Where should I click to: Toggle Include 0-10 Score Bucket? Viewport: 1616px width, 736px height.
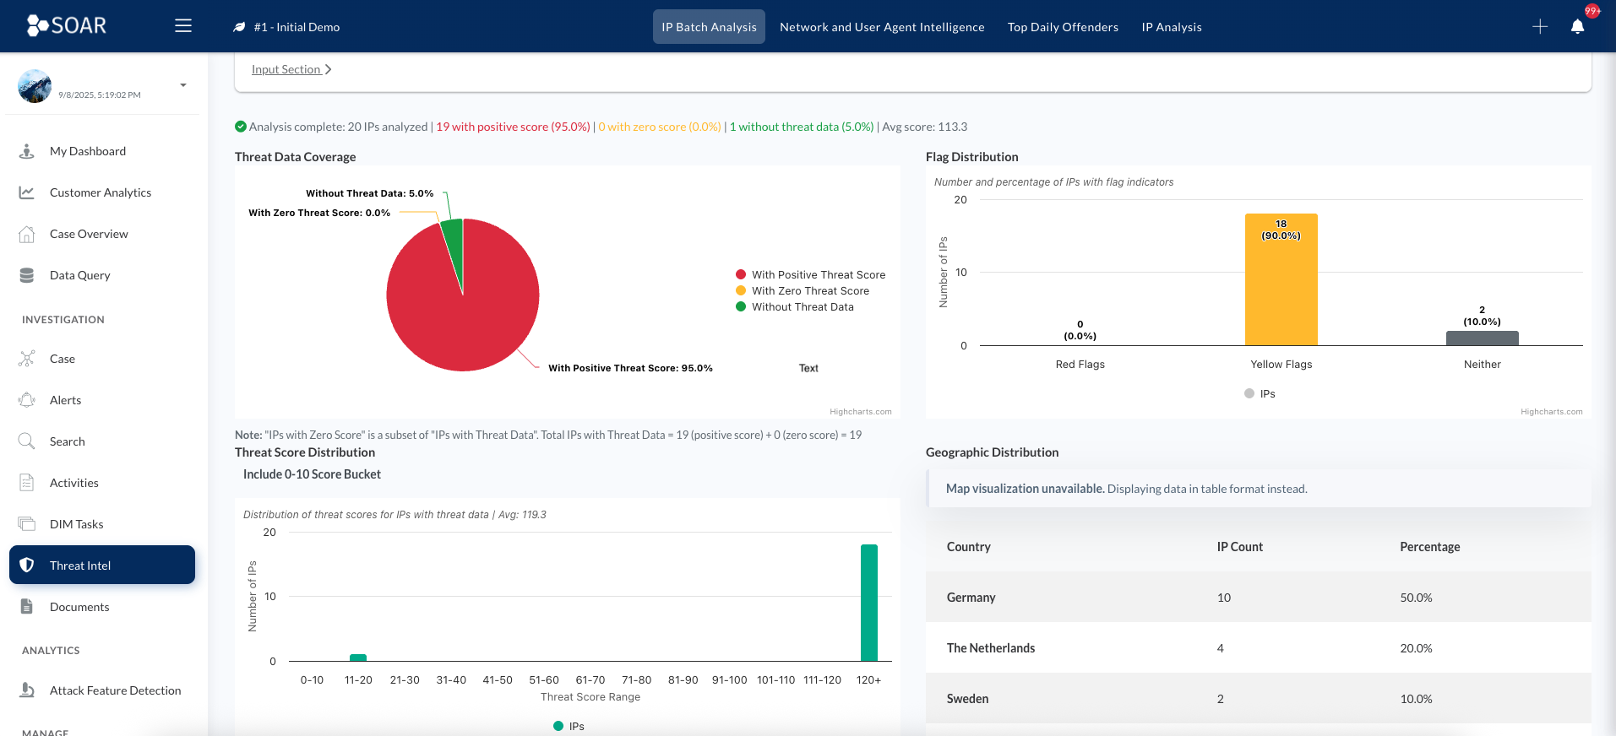tap(312, 474)
